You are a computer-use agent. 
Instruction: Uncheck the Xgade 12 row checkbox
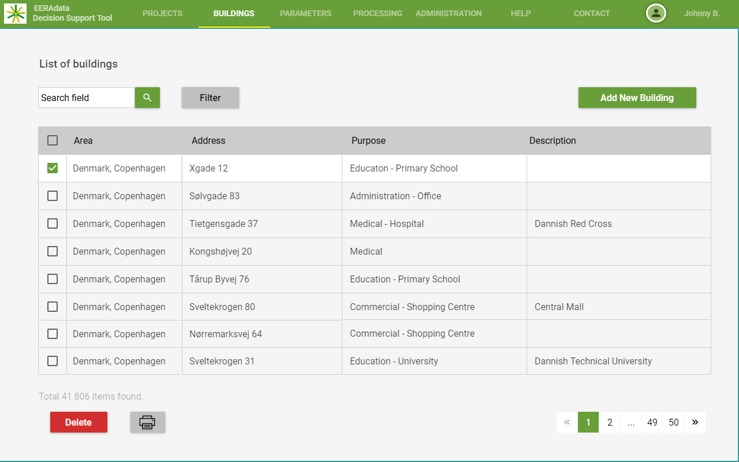coord(53,168)
